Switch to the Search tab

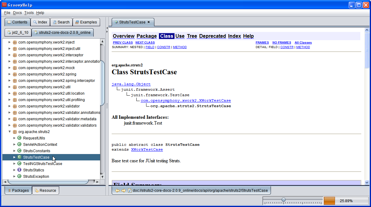tap(61, 22)
